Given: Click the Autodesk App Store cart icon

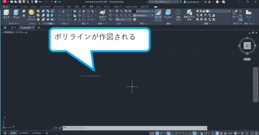Looking at the screenshot, I should pyautogui.click(x=206, y=2).
